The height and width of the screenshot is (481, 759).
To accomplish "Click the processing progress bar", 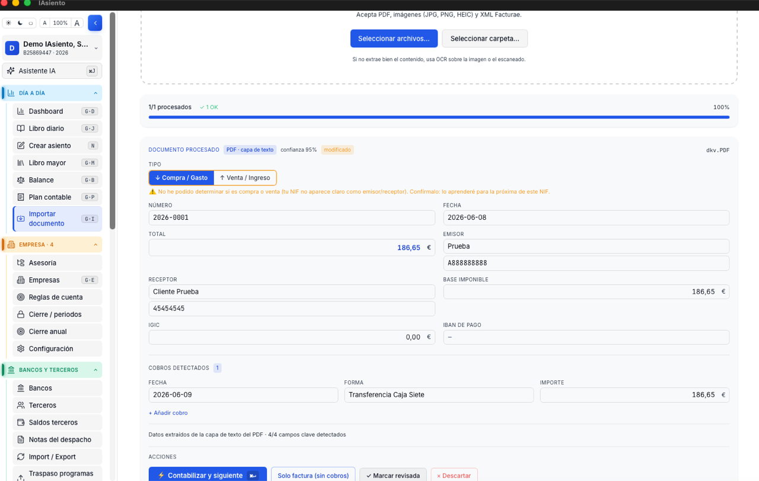I will pyautogui.click(x=439, y=117).
